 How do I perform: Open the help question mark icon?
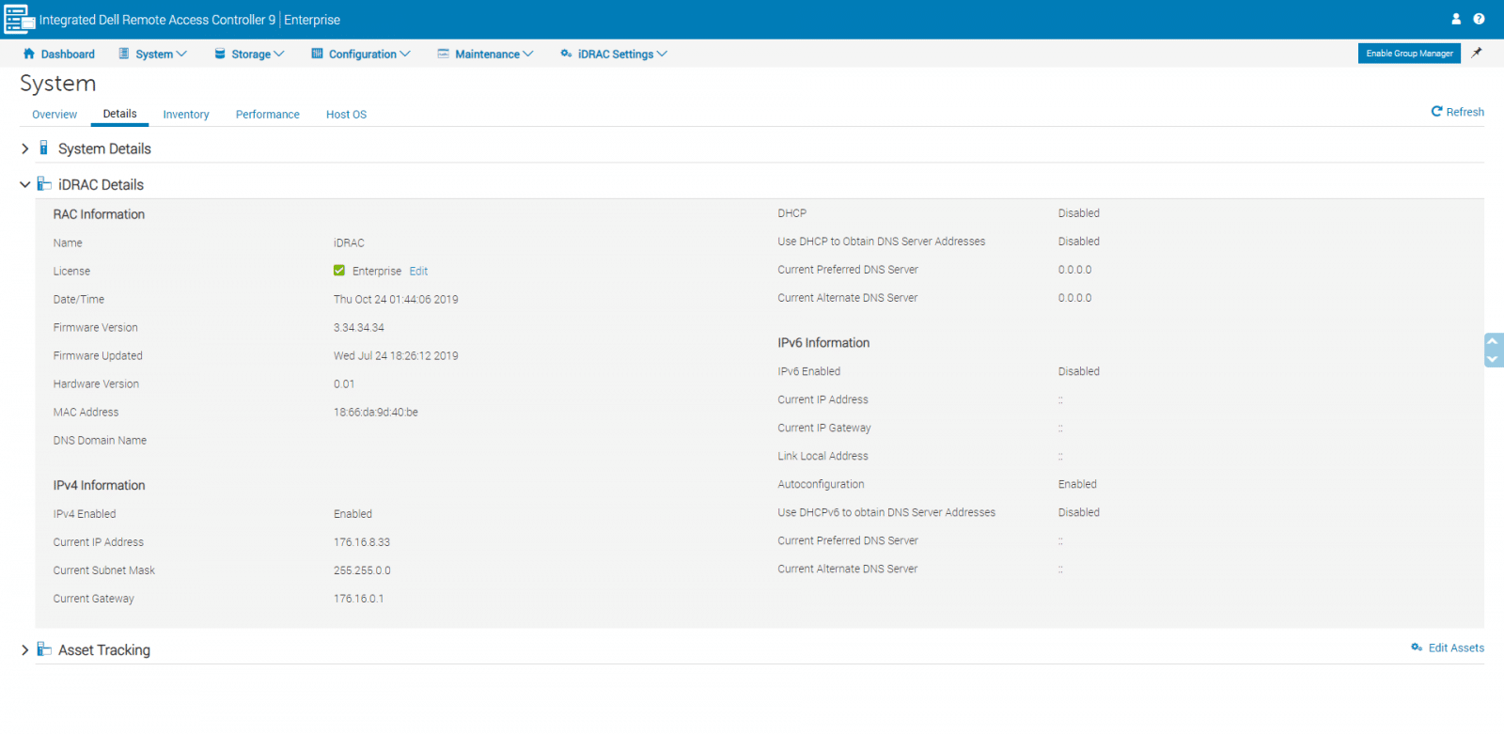pos(1479,19)
